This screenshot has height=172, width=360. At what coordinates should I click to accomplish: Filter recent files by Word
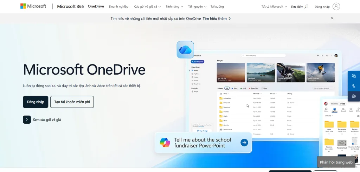pyautogui.click(x=234, y=88)
